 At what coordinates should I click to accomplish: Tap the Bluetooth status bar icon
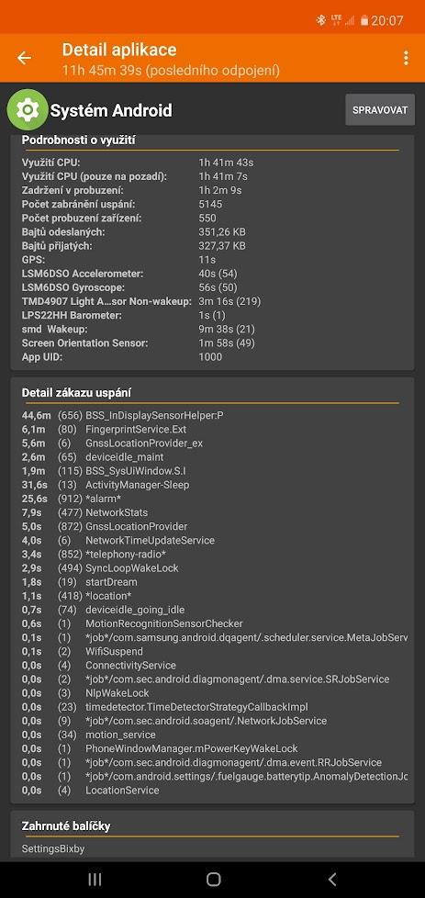click(320, 20)
